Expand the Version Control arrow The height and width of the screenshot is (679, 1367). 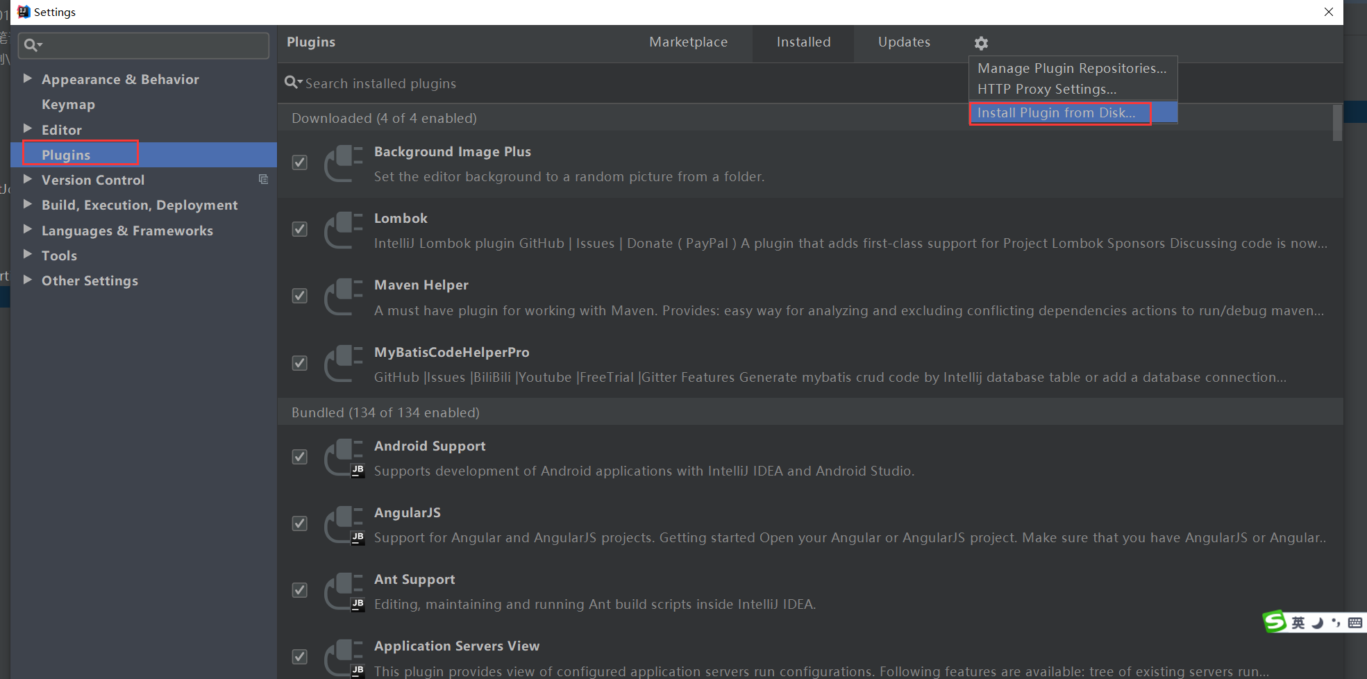pyautogui.click(x=28, y=179)
